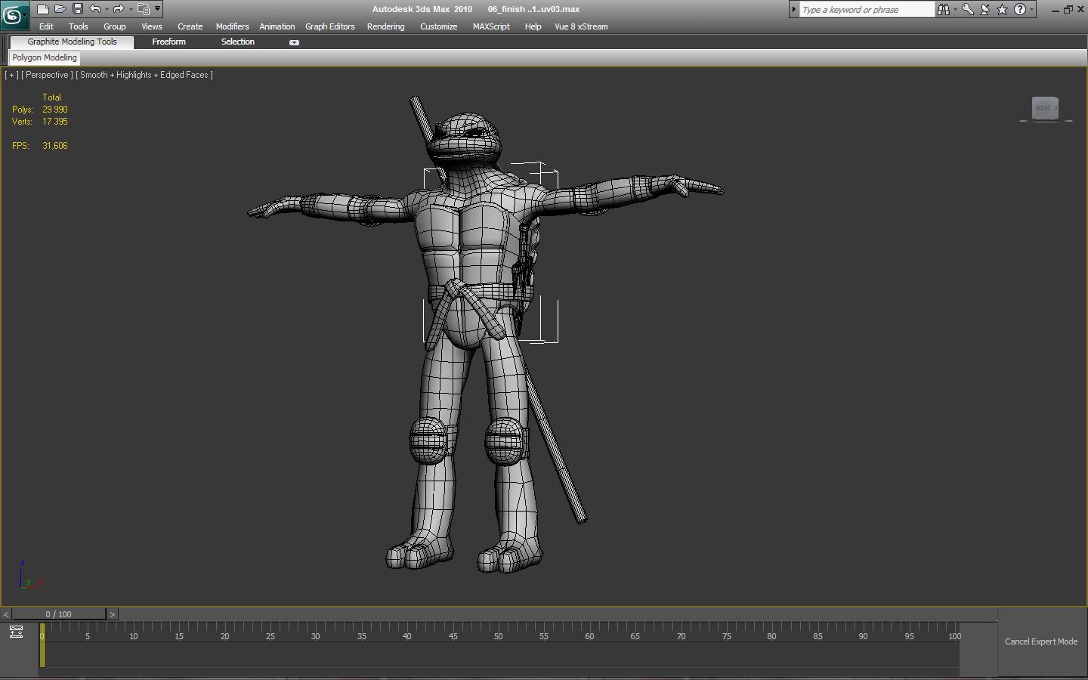Expand the redo history dropdown arrow
The image size is (1088, 680).
pyautogui.click(x=131, y=9)
